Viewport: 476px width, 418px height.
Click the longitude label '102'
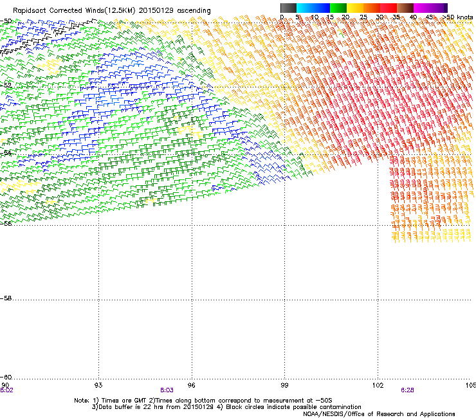(x=378, y=385)
